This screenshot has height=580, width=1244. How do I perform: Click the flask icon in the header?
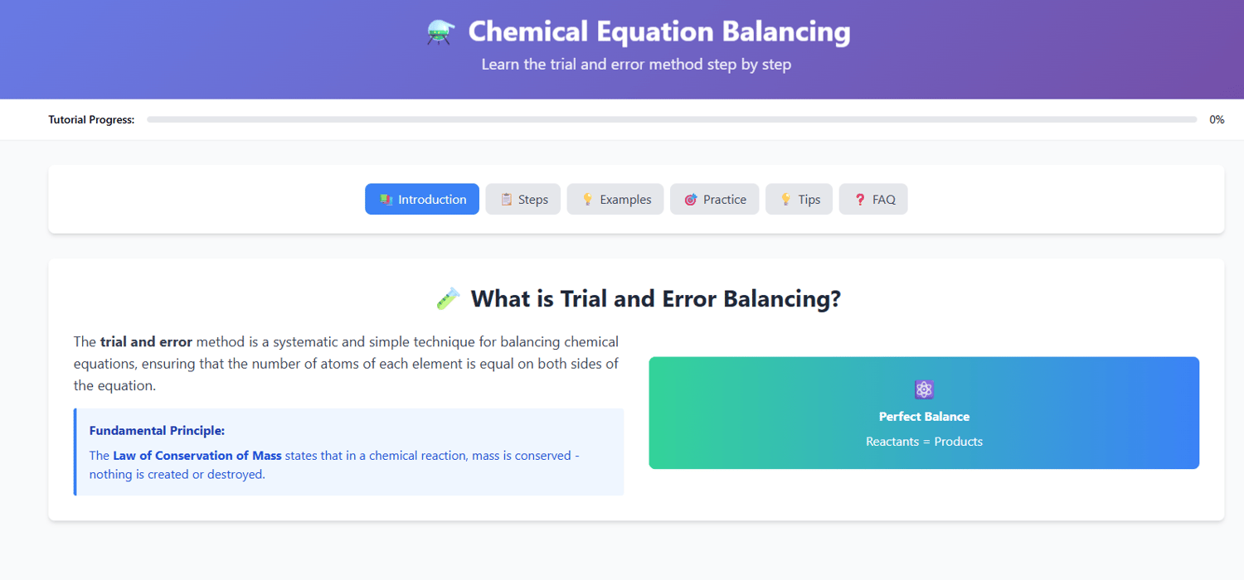click(x=440, y=32)
